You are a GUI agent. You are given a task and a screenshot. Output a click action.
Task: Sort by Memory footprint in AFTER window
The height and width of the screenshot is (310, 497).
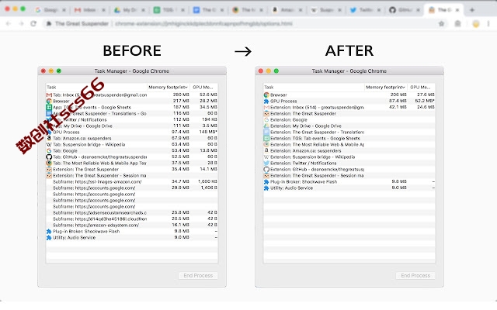[386, 87]
